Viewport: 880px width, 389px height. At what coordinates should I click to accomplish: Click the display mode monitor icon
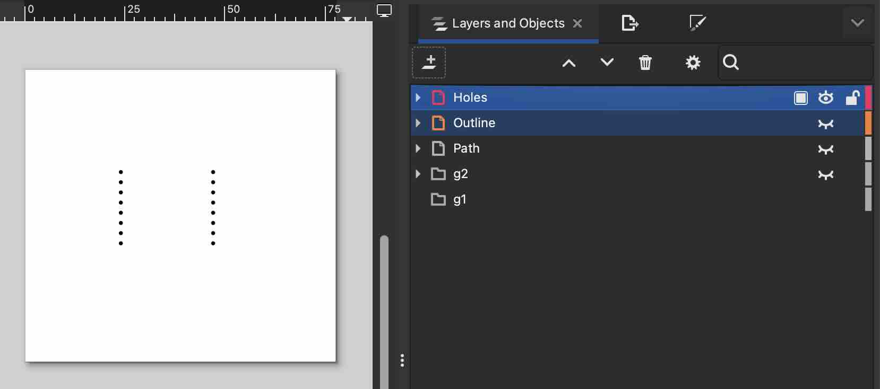pos(384,11)
